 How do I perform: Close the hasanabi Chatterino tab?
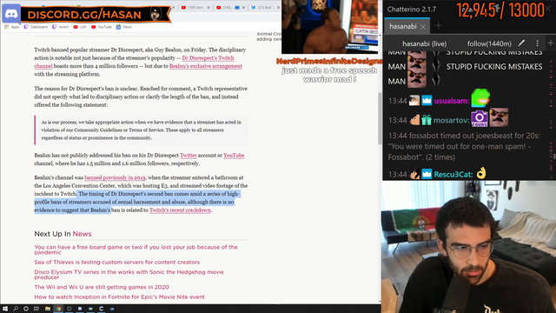point(423,27)
